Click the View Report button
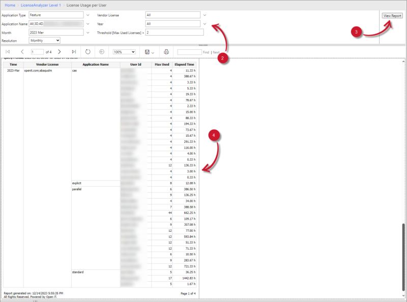The width and height of the screenshot is (407, 302). [391, 15]
